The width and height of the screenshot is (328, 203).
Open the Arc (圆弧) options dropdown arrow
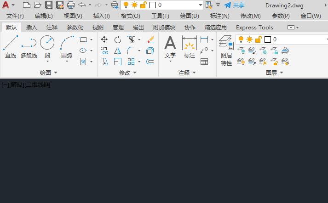[x=67, y=62]
